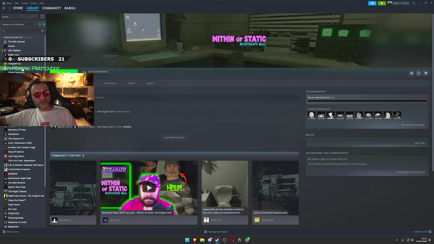This screenshot has width=434, height=244.
Task: Open Brave browser from taskbar
Action: (195, 240)
